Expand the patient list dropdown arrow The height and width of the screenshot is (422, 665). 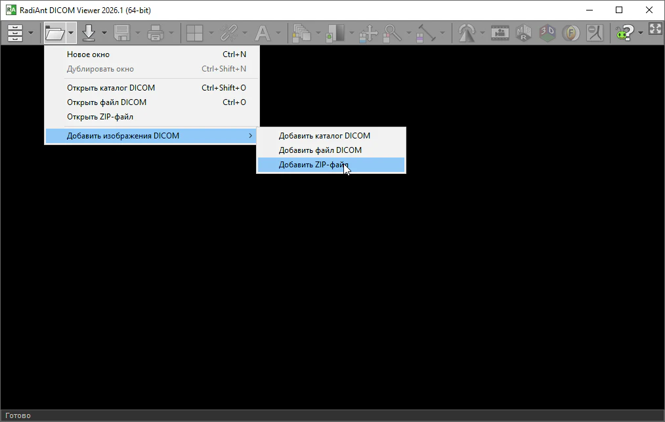[31, 33]
